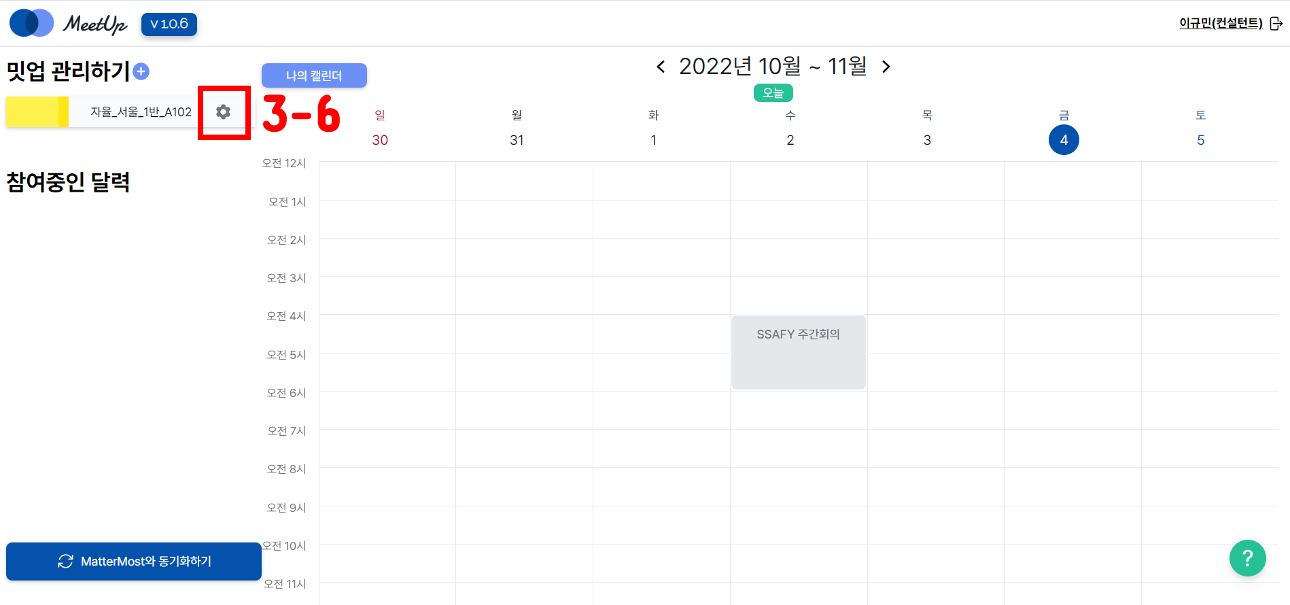Viewport: 1290px width, 605px height.
Task: Click the logout icon
Action: [1276, 24]
